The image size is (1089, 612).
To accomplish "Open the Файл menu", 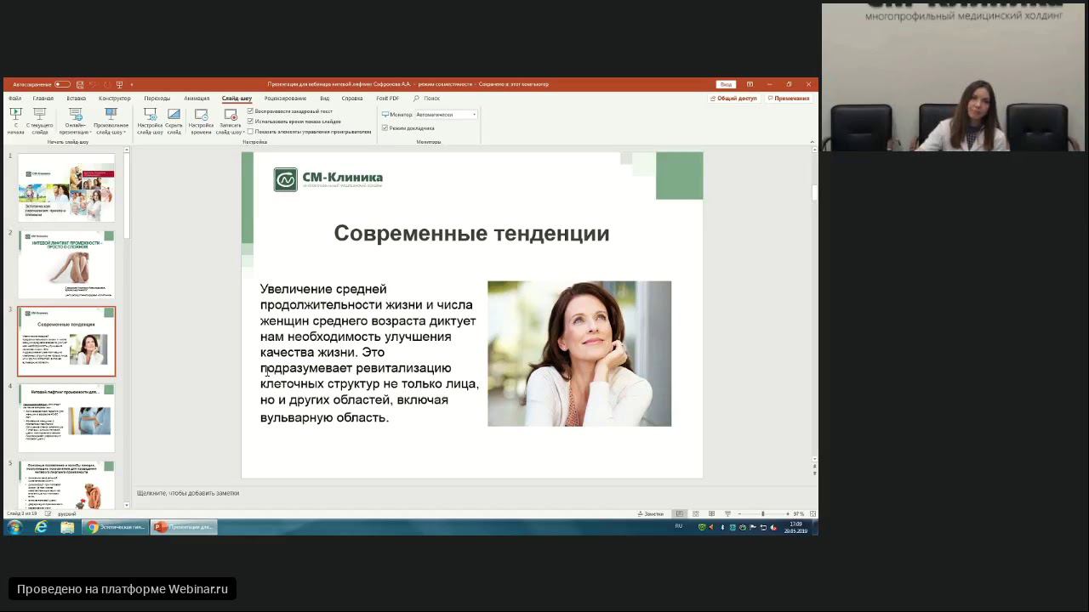I will point(14,99).
